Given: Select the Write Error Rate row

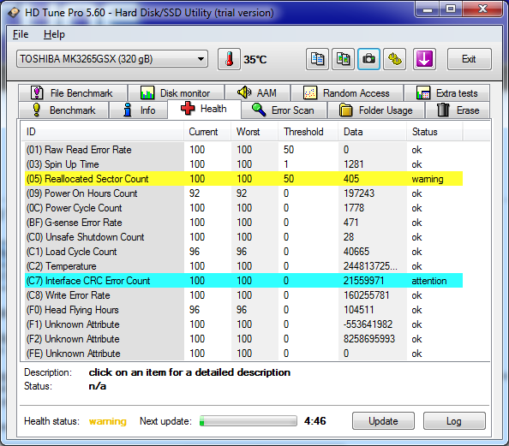Looking at the screenshot, I should [x=243, y=295].
